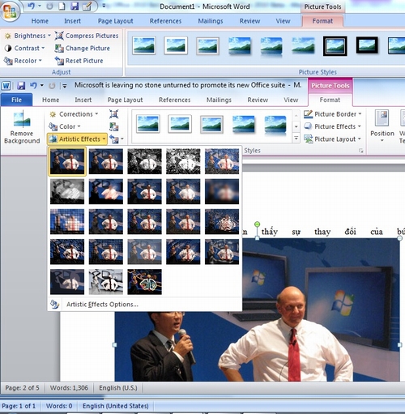Switch to Mailings tab in Word 2010
The width and height of the screenshot is (405, 414).
[219, 100]
